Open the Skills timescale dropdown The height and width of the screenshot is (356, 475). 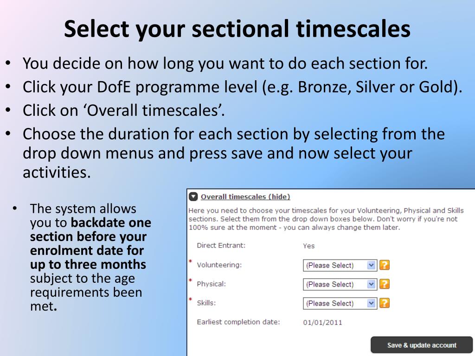click(x=340, y=303)
